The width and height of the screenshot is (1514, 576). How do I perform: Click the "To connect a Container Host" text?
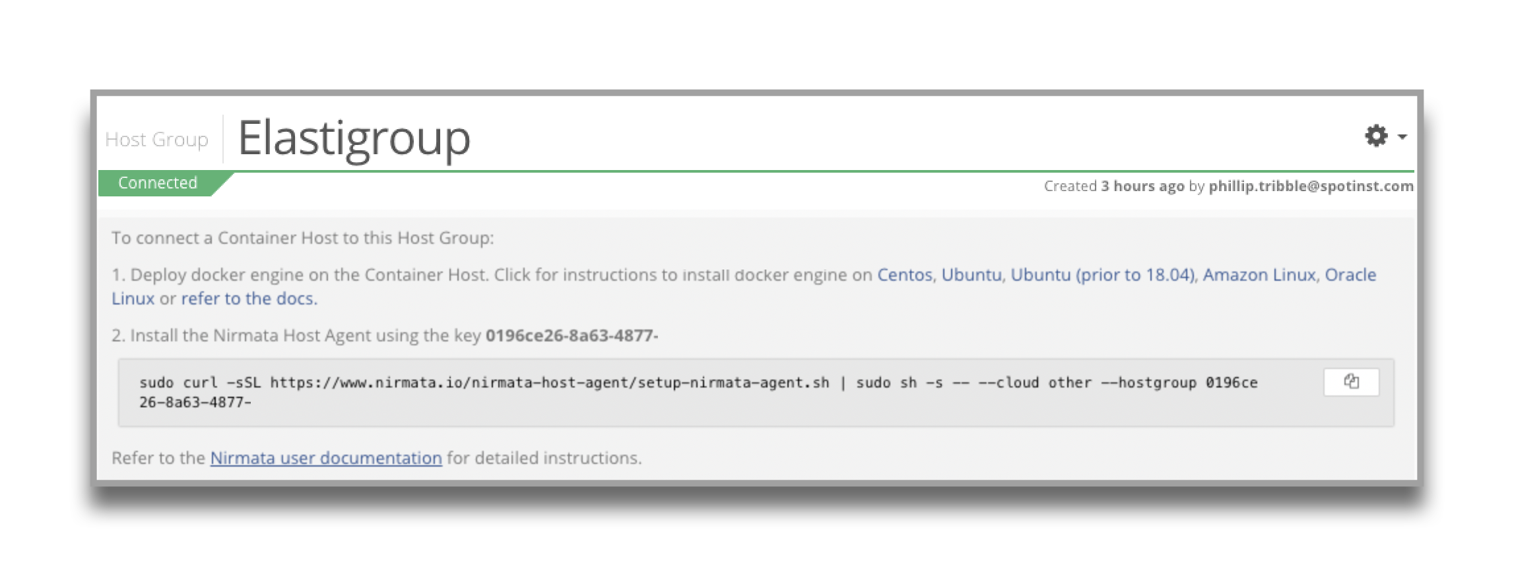tap(302, 238)
